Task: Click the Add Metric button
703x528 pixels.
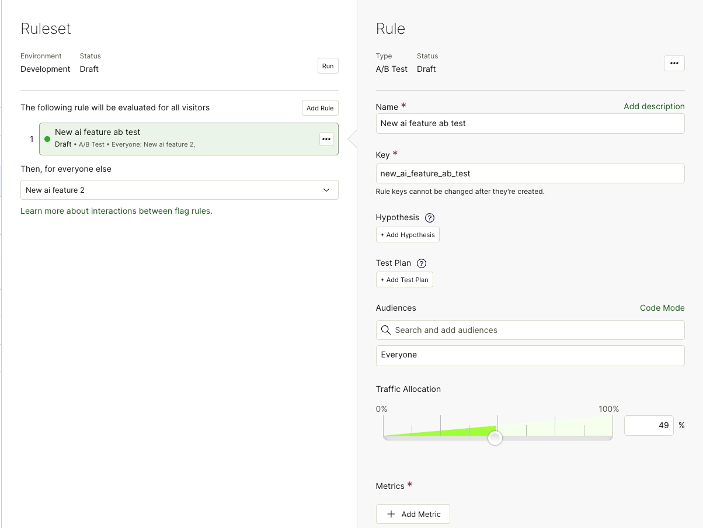Action: pyautogui.click(x=413, y=514)
